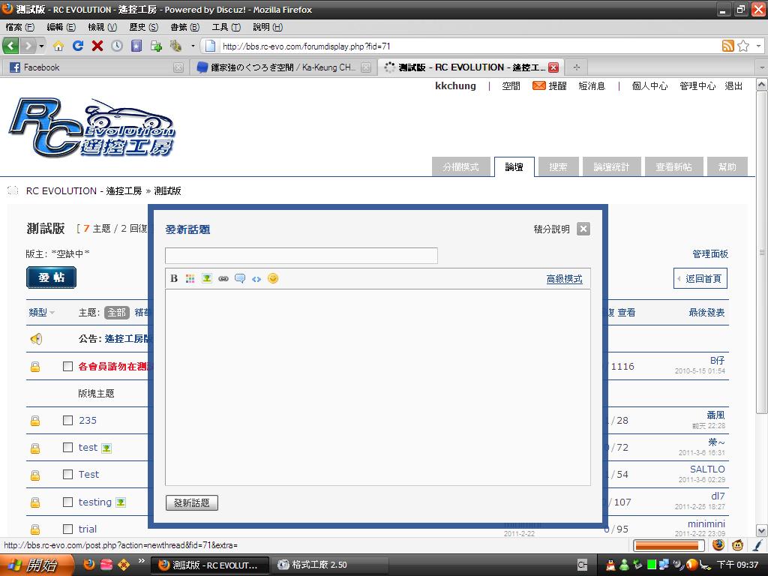Click the insert image icon in editor
The image size is (768, 576).
(x=207, y=278)
